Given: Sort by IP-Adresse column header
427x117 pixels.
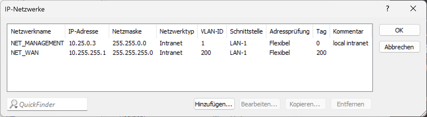Looking at the screenshot, I should pos(83,32).
